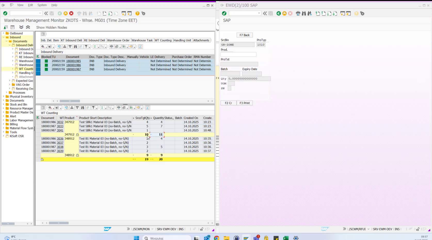The width and height of the screenshot is (432, 240).
Task: Open the settings gear icon in EWD window
Action: [362, 13]
